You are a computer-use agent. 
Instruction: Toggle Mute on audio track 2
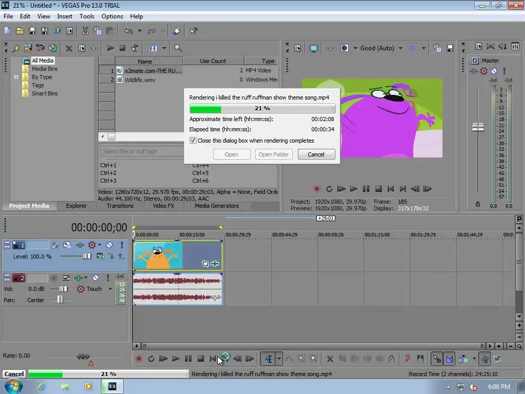[x=95, y=278]
